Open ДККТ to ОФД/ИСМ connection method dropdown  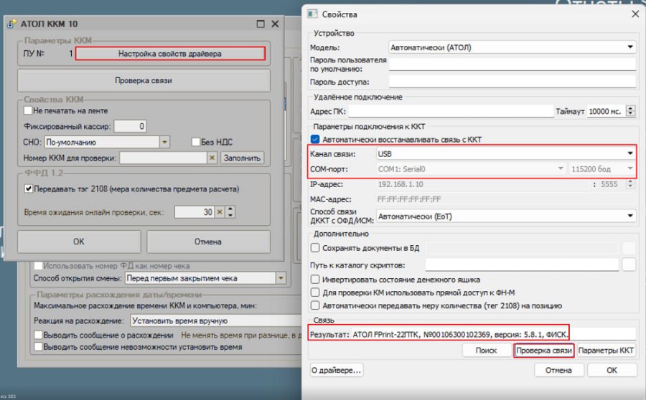506,216
